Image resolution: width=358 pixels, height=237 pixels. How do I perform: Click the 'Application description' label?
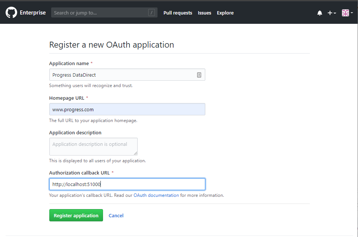(75, 132)
